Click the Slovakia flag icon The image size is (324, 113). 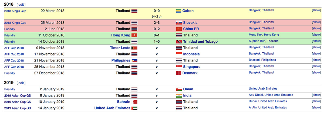[x=179, y=23]
